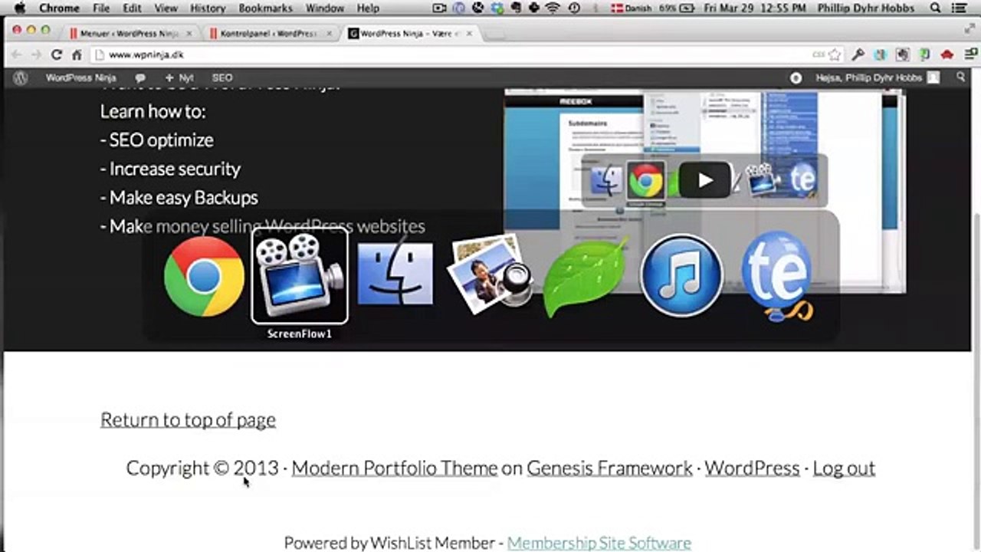Screen dimensions: 981x552
Task: Open the '+ Nyt' new content menu
Action: pyautogui.click(x=179, y=78)
